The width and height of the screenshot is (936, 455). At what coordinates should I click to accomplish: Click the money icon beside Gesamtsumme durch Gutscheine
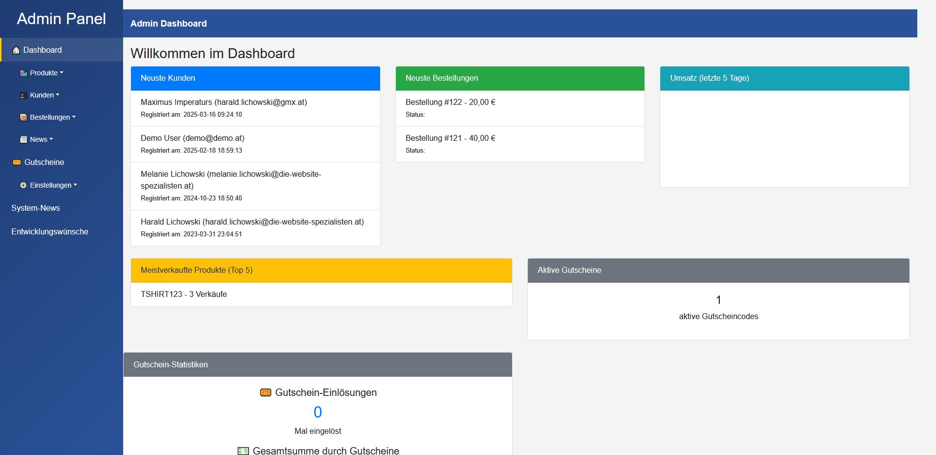(x=243, y=451)
